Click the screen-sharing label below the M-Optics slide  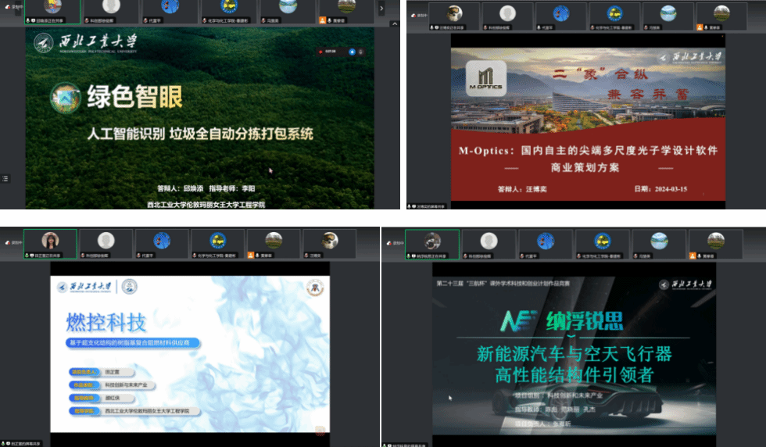430,206
